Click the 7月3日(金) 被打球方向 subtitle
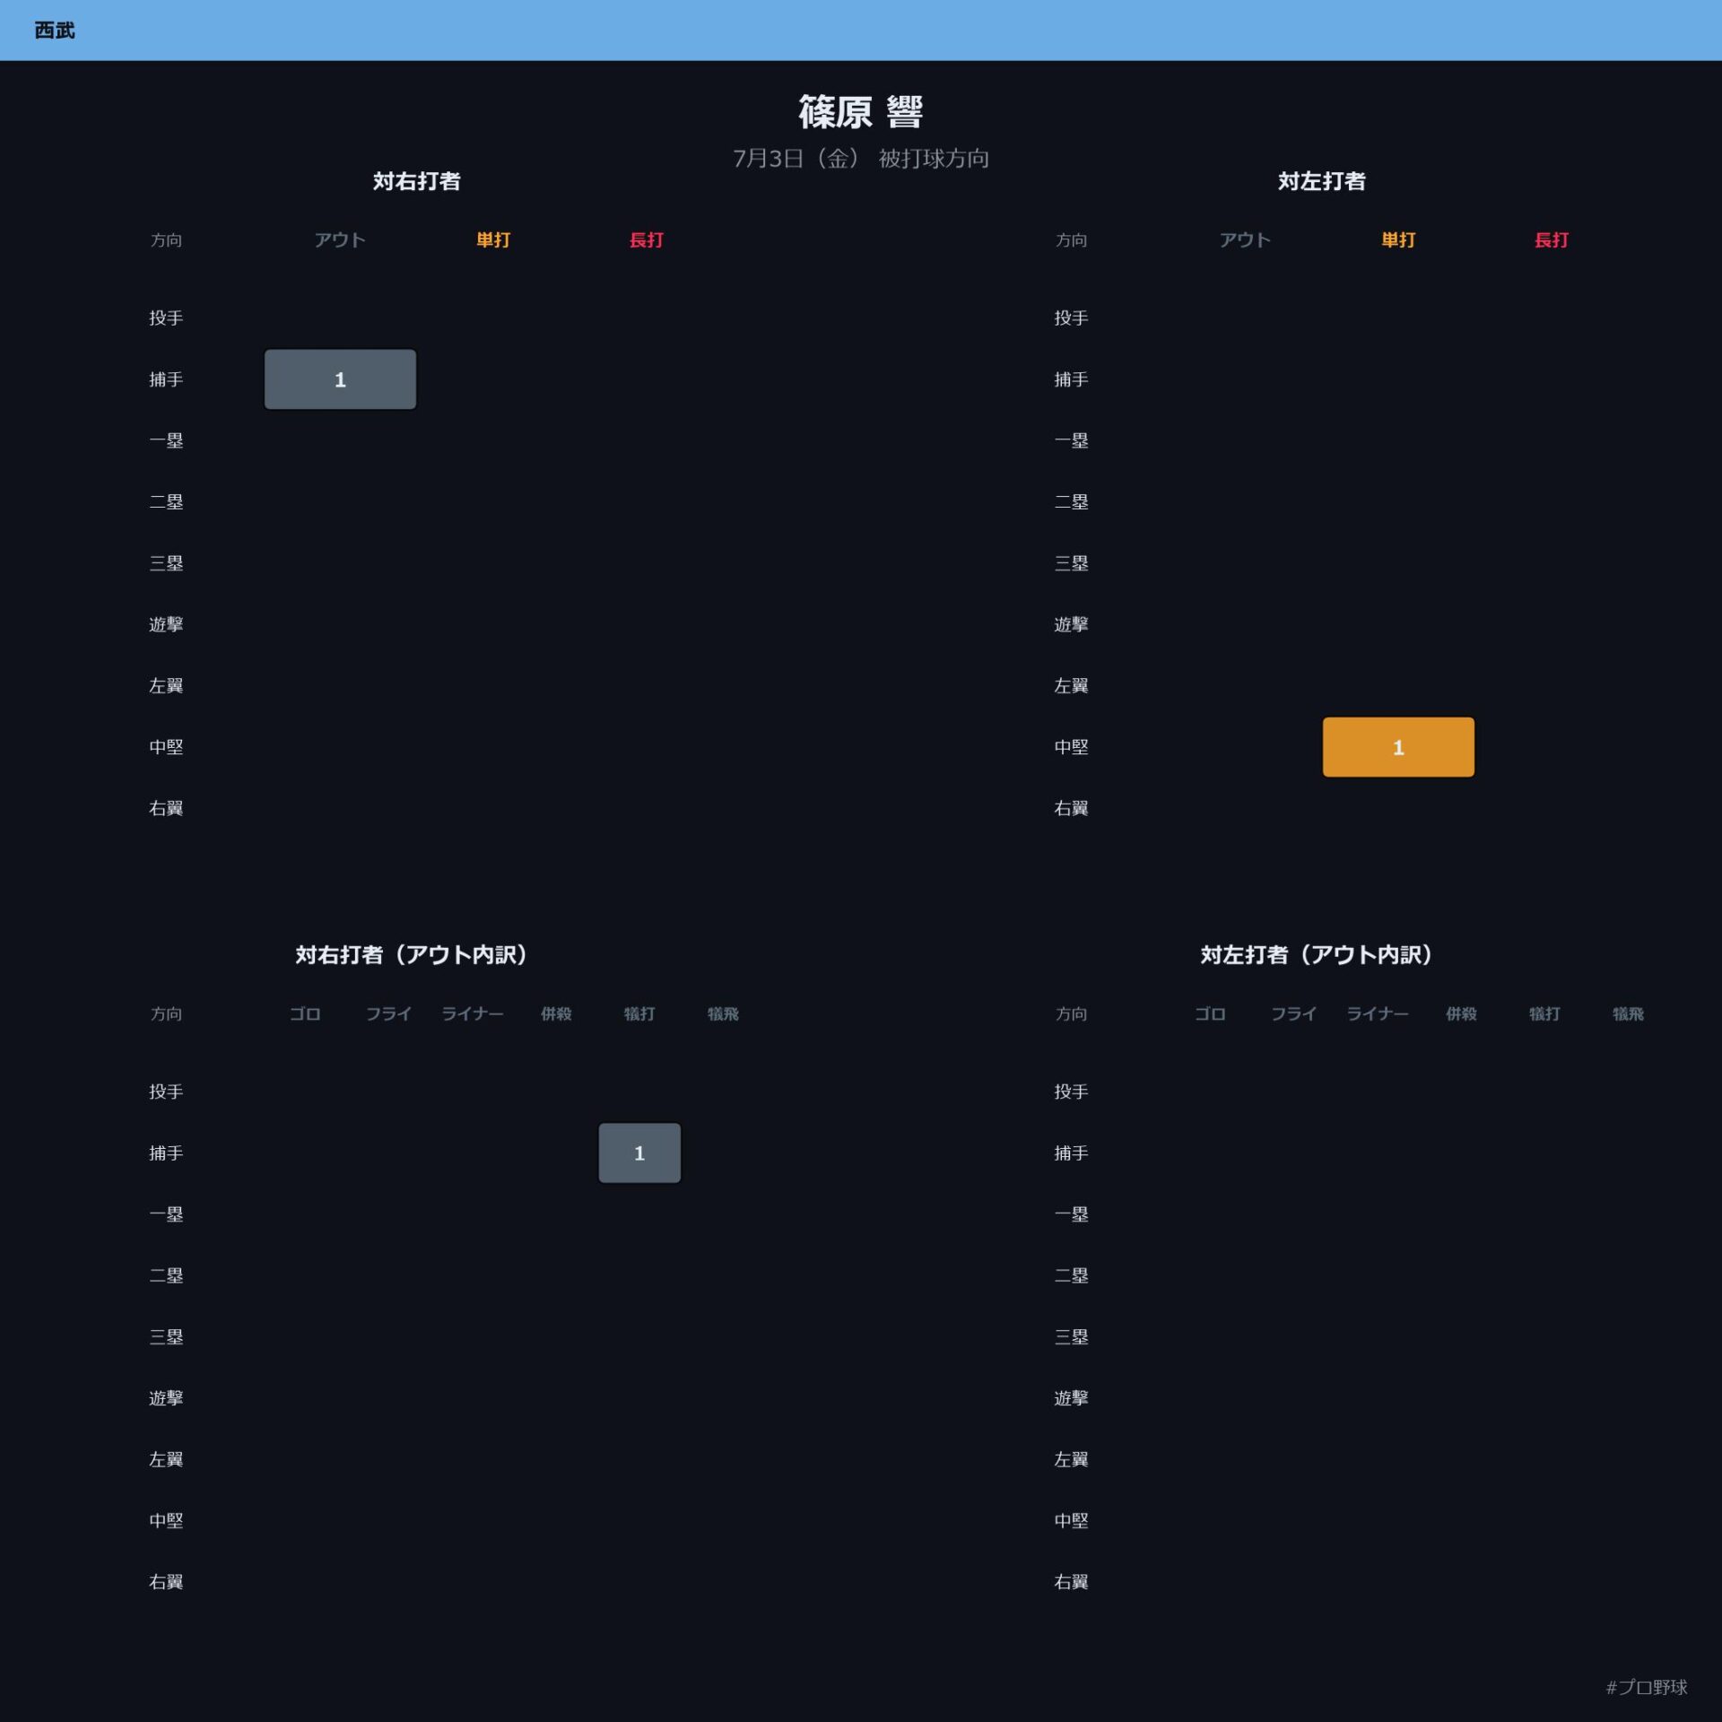 click(861, 159)
